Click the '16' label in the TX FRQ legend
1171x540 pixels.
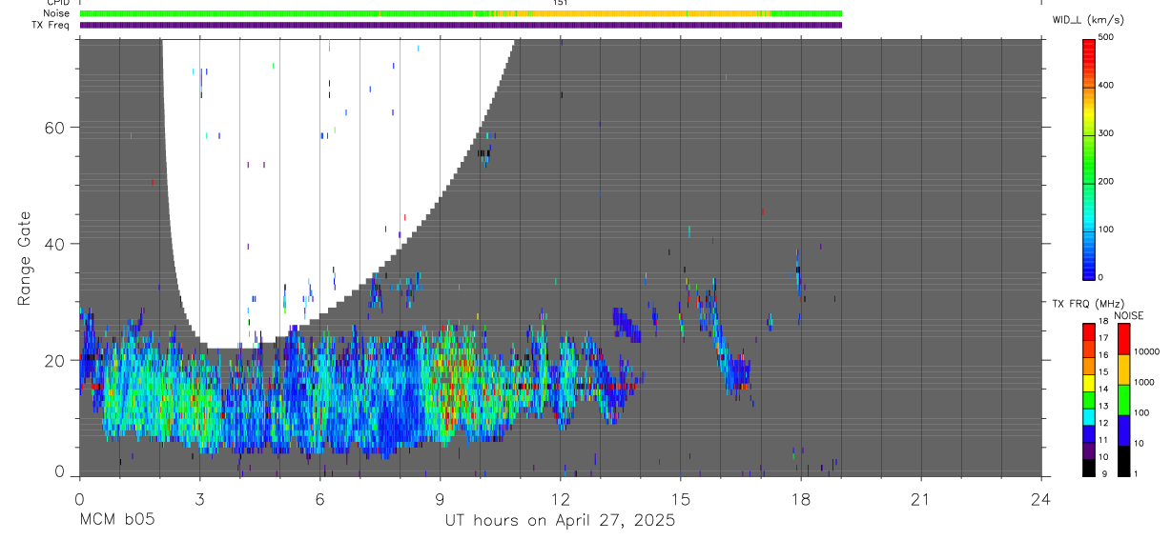1102,354
